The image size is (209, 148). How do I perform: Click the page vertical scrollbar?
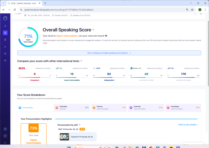[x=208, y=53]
